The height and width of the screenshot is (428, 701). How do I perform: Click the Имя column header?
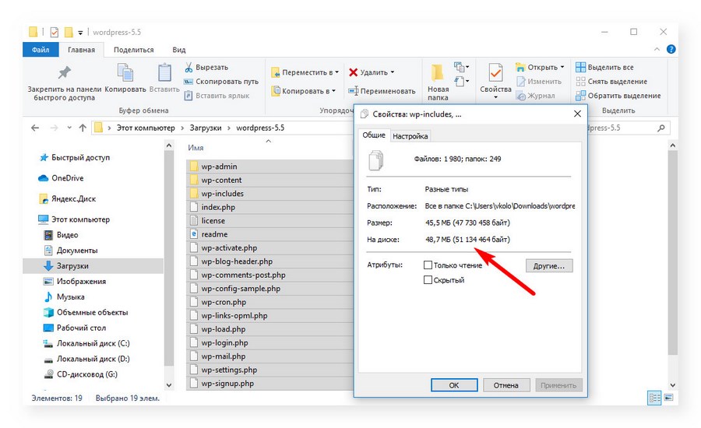click(196, 147)
